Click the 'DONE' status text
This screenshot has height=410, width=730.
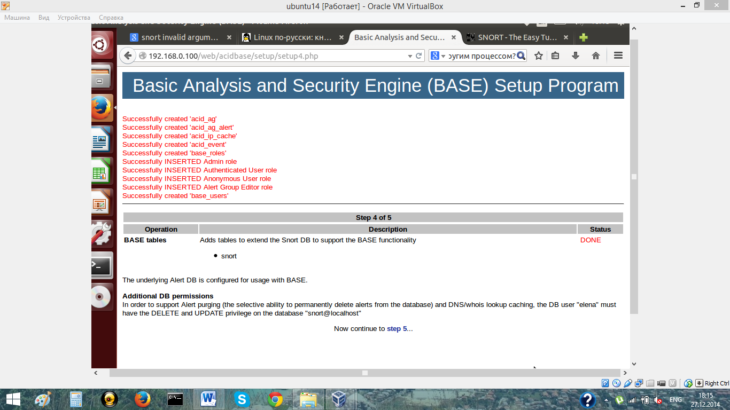[x=591, y=240]
